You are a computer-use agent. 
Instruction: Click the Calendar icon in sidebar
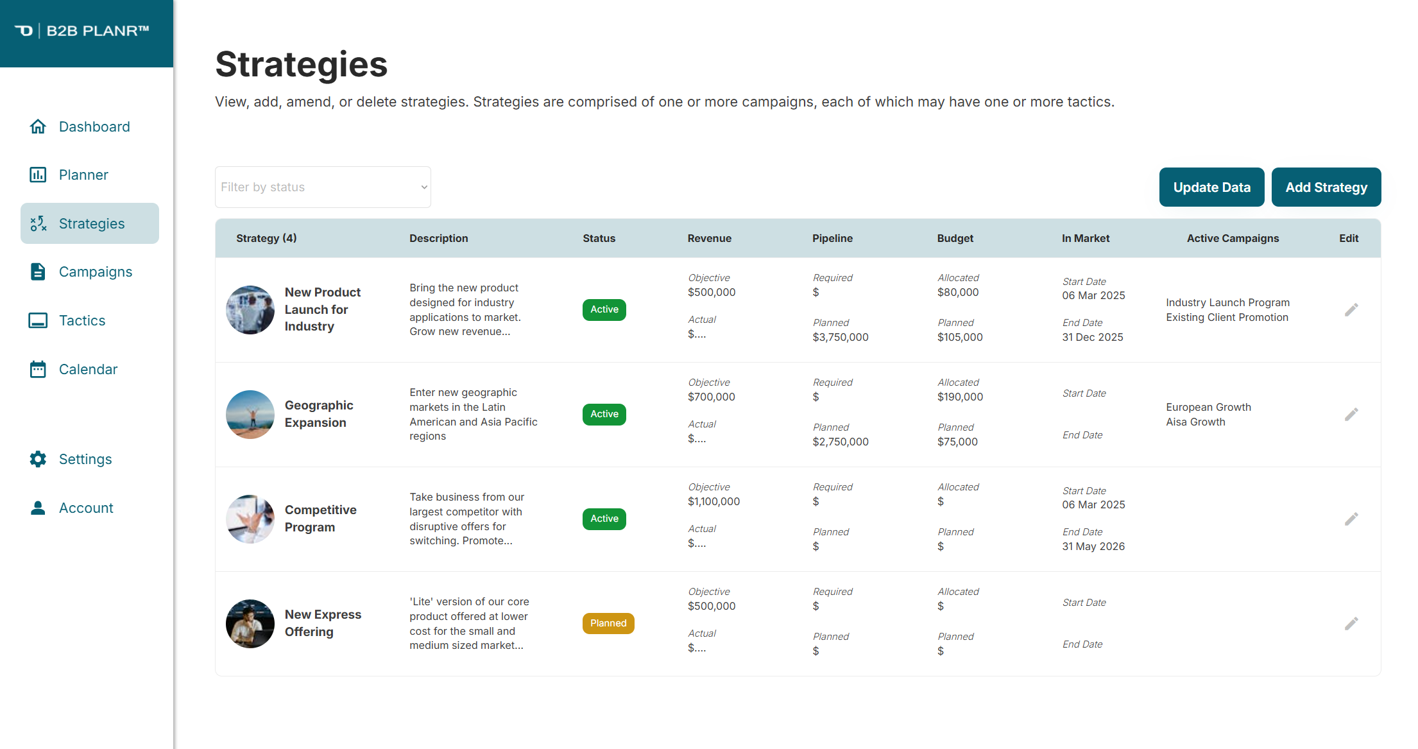[38, 369]
